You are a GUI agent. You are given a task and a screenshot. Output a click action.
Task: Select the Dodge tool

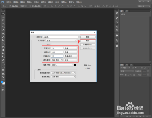(3, 56)
